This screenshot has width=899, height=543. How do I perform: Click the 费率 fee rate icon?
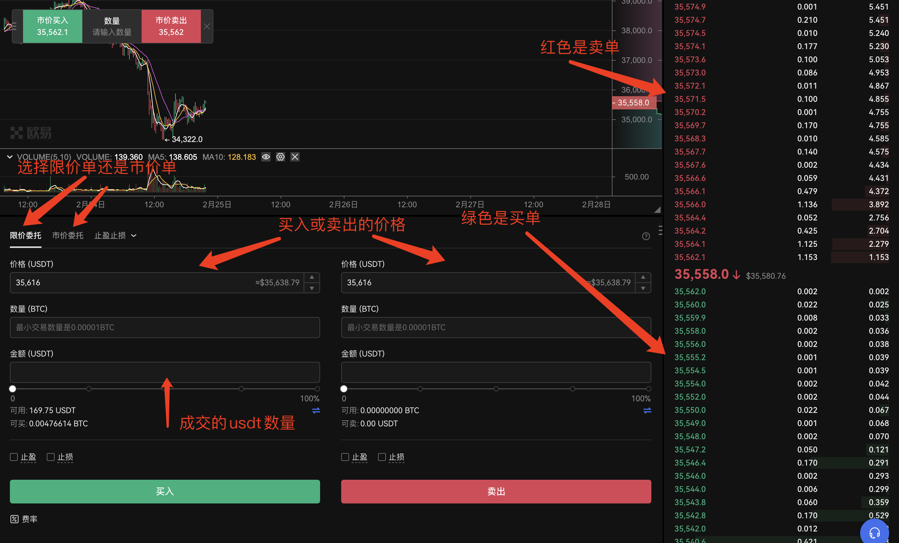(14, 519)
